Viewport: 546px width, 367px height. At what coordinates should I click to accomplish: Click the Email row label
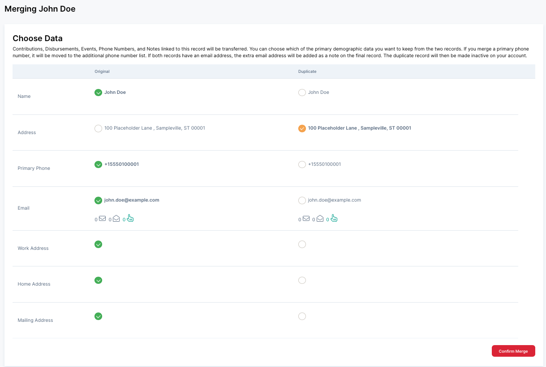(x=24, y=208)
